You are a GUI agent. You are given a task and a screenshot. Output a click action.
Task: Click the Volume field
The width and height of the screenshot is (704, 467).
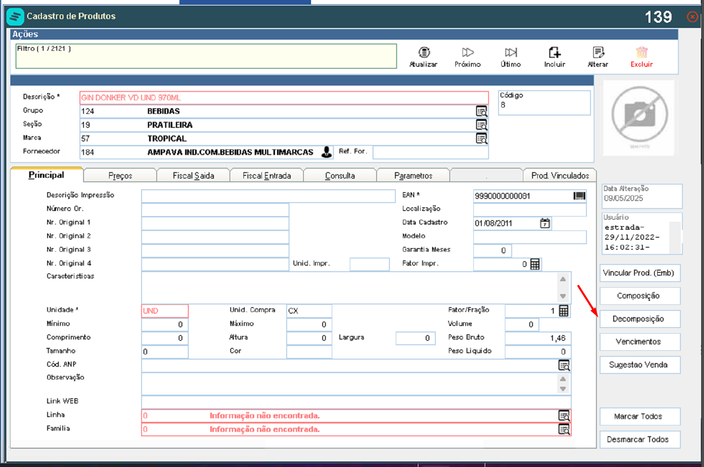(x=522, y=324)
